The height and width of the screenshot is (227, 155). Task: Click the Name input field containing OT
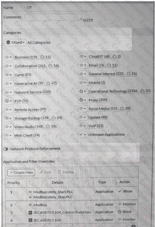(x=59, y=7)
